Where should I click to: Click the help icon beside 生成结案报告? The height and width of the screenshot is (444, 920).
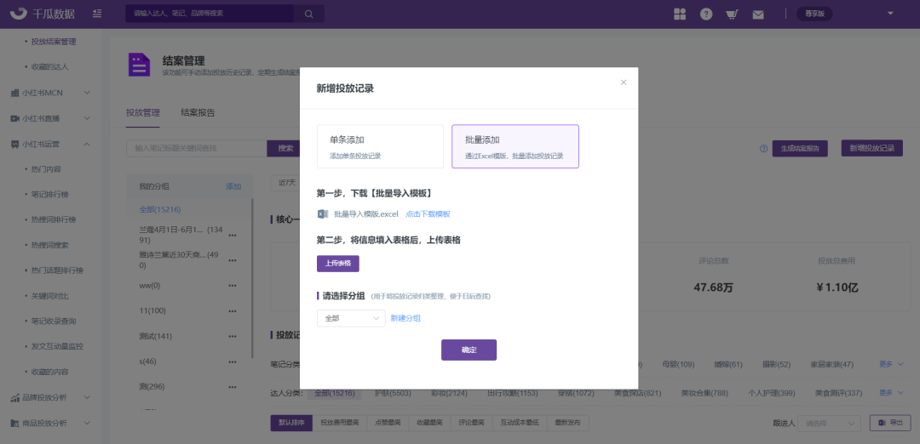[763, 149]
